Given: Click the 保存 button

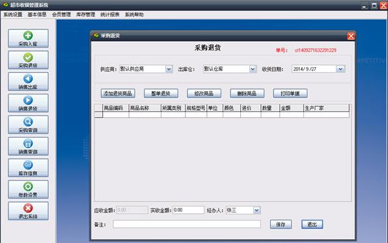Looking at the screenshot, I should (281, 224).
